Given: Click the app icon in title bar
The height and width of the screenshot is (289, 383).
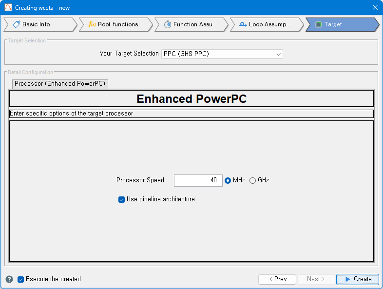Looking at the screenshot, I should click(8, 7).
